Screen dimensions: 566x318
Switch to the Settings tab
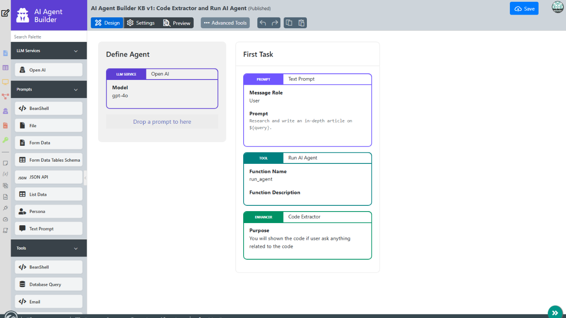(x=141, y=23)
